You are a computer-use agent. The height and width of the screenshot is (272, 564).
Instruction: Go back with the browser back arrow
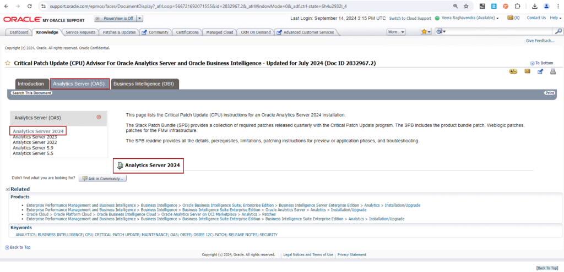(6, 6)
